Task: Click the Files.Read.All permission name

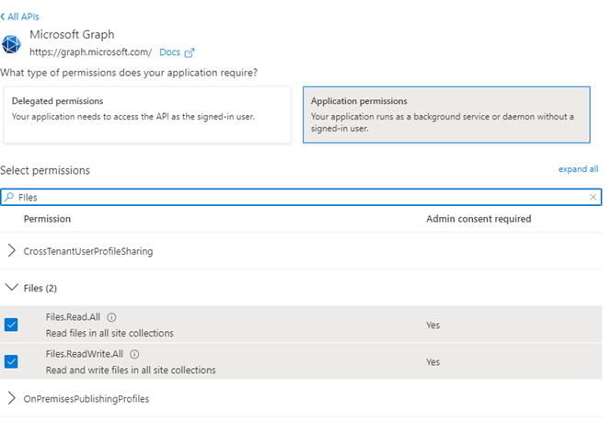Action: [73, 317]
